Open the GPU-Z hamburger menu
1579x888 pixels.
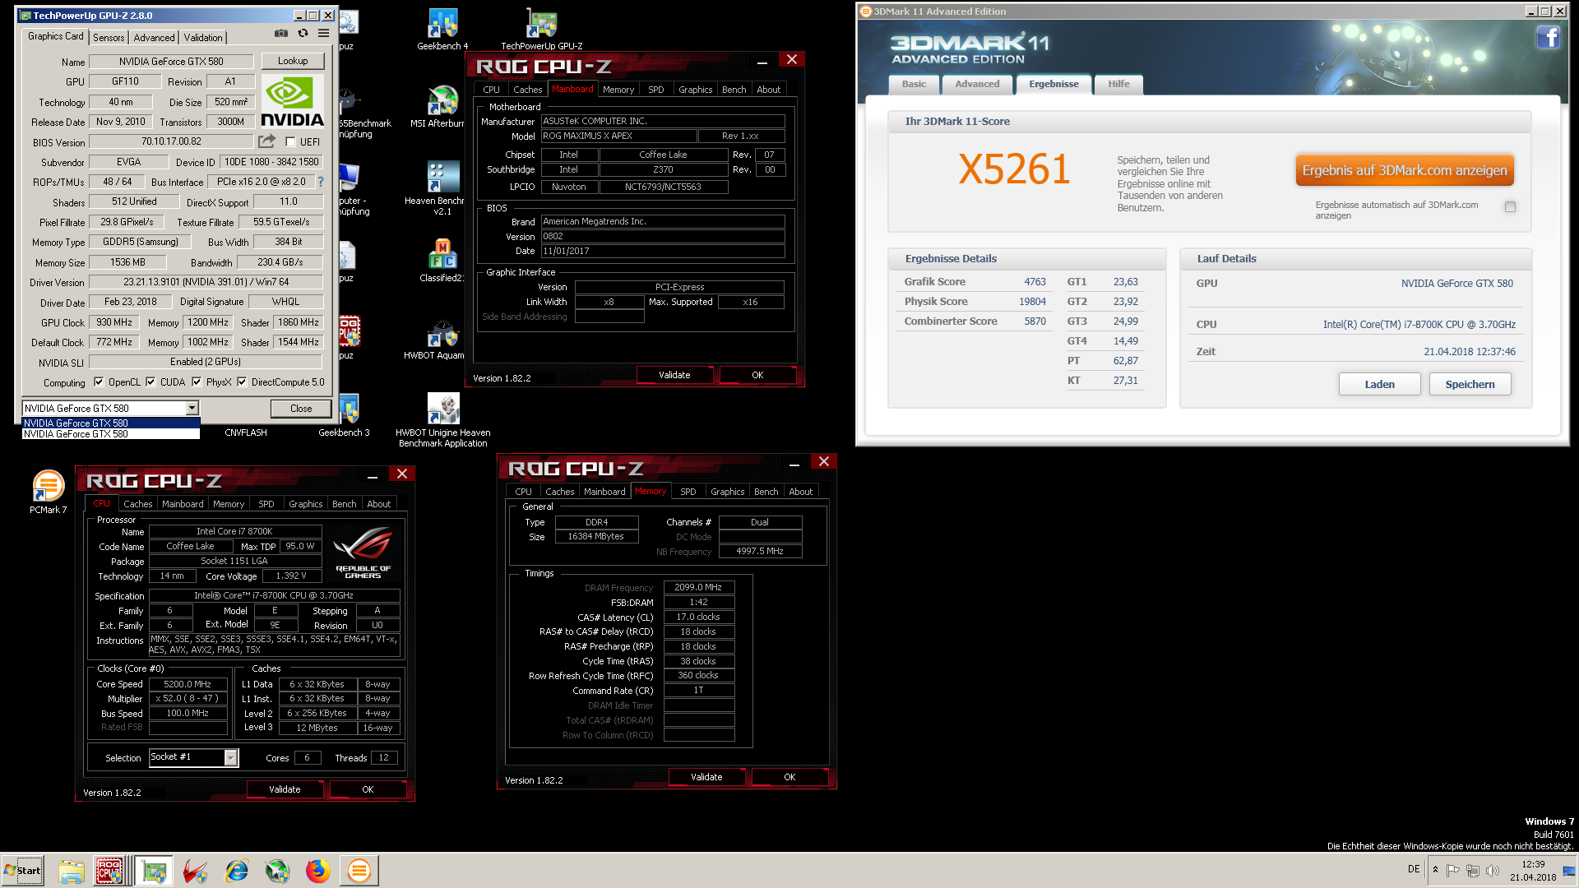pos(324,34)
